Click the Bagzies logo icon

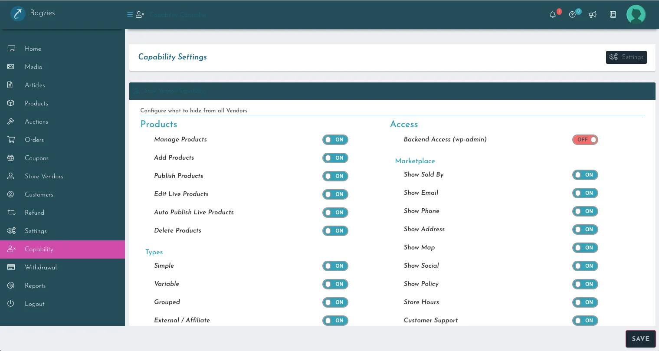(18, 14)
